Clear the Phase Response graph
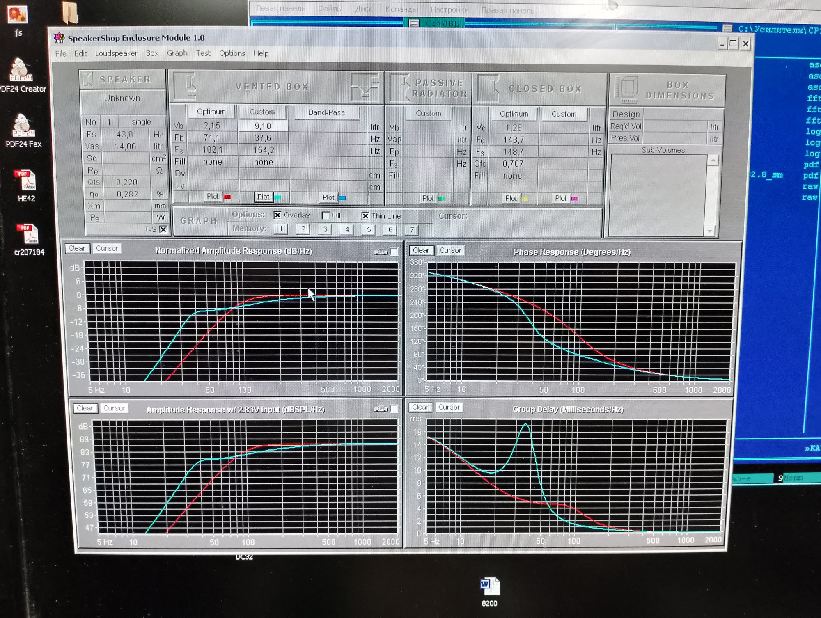 point(421,250)
